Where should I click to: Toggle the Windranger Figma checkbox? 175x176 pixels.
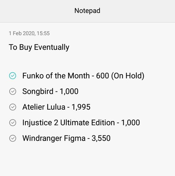(x=13, y=138)
